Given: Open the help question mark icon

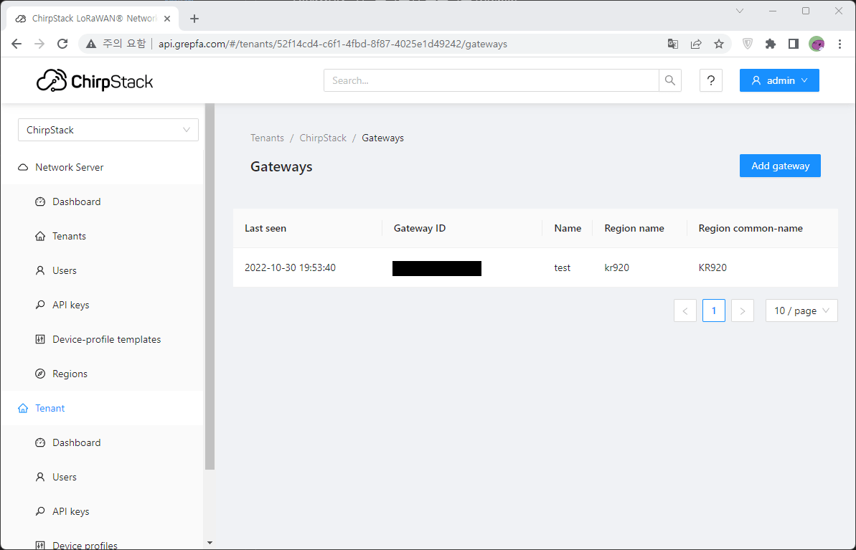Looking at the screenshot, I should (x=710, y=80).
